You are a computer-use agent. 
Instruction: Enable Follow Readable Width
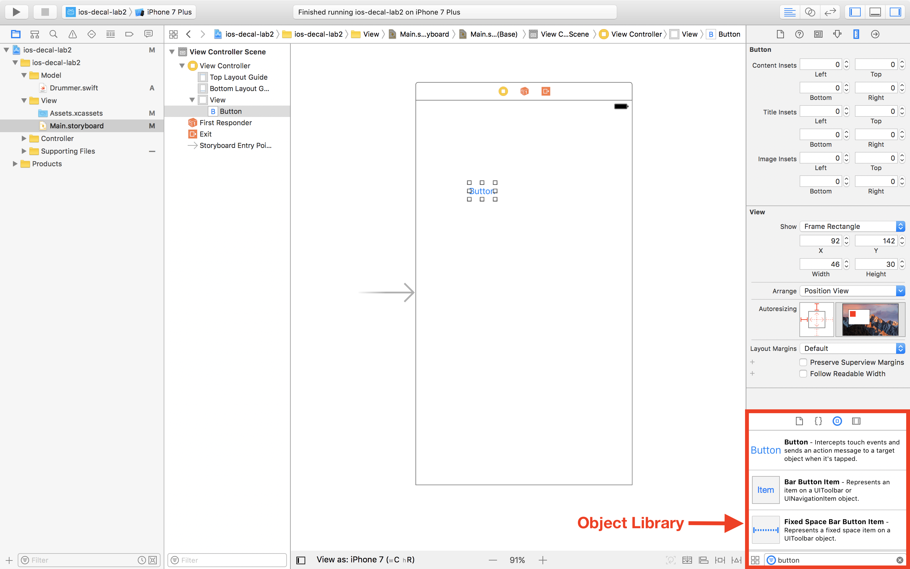click(803, 374)
